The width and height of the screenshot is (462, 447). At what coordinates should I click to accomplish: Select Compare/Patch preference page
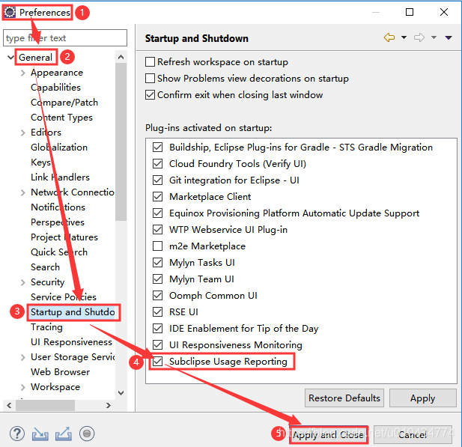click(x=64, y=103)
